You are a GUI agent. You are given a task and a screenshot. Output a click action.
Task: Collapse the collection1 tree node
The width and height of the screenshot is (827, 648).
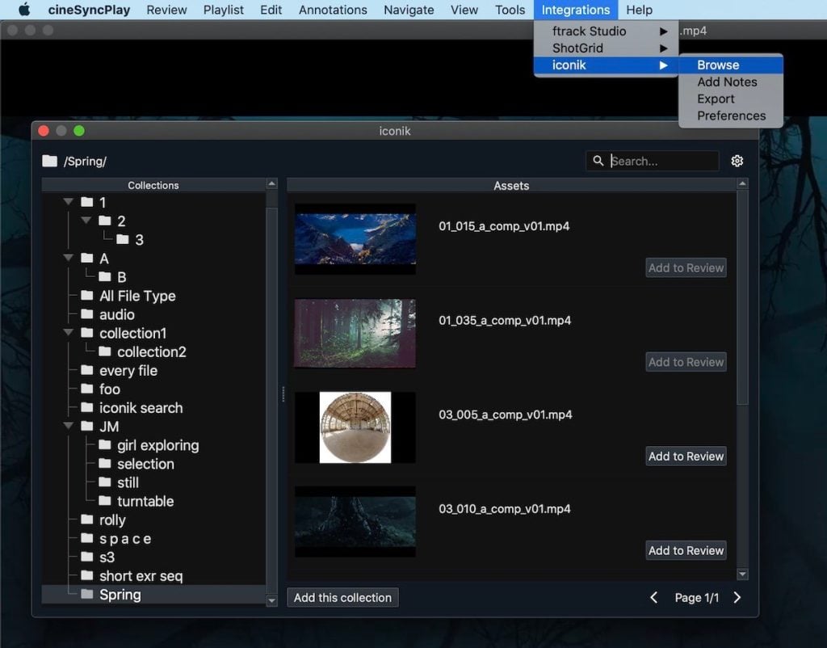[68, 333]
